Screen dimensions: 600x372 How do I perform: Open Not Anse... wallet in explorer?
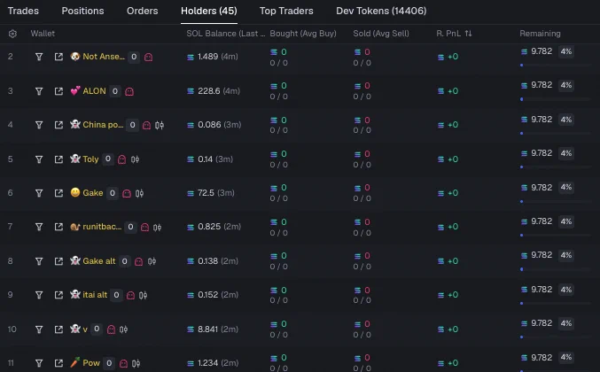coord(58,57)
